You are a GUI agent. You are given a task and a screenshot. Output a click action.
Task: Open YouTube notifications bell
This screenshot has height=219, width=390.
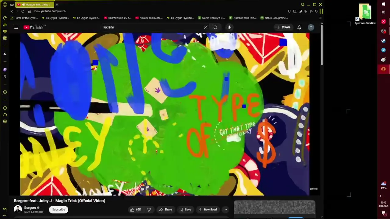coord(299,27)
